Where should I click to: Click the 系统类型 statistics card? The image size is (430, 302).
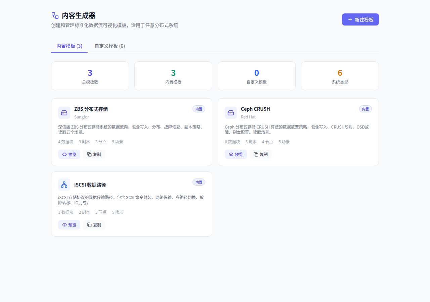pyautogui.click(x=340, y=76)
